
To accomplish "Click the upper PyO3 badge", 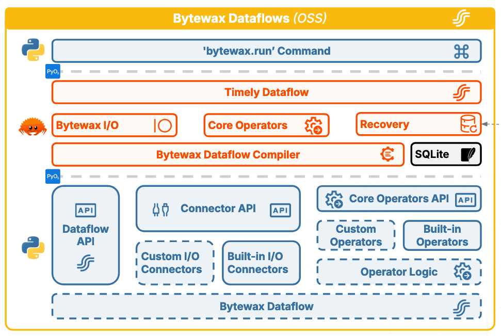I will [x=53, y=72].
